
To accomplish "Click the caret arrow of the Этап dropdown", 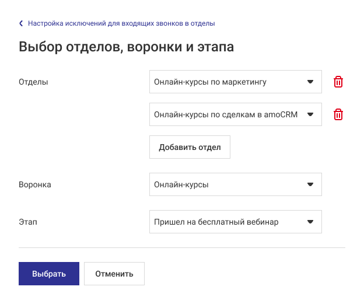I will tap(310, 222).
